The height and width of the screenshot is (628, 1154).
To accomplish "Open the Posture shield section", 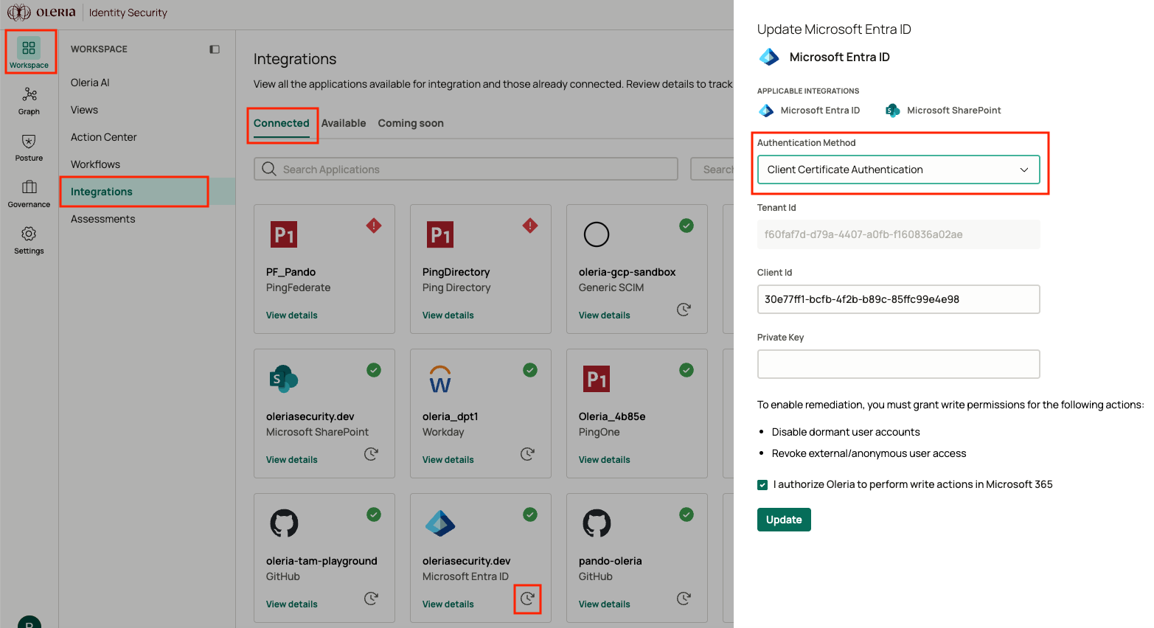I will point(29,147).
